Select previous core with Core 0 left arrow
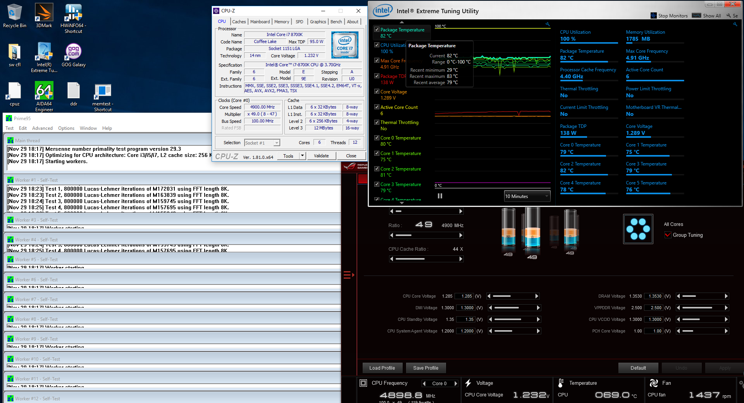This screenshot has width=744, height=403. point(425,384)
